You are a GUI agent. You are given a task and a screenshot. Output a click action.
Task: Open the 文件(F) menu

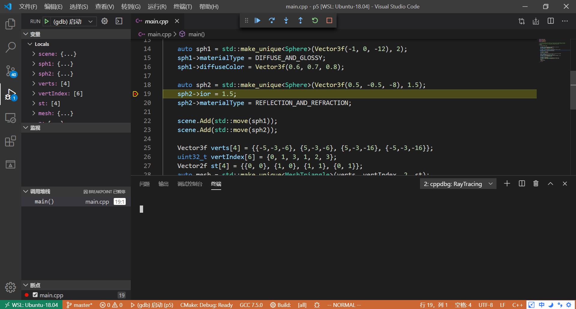(x=28, y=7)
